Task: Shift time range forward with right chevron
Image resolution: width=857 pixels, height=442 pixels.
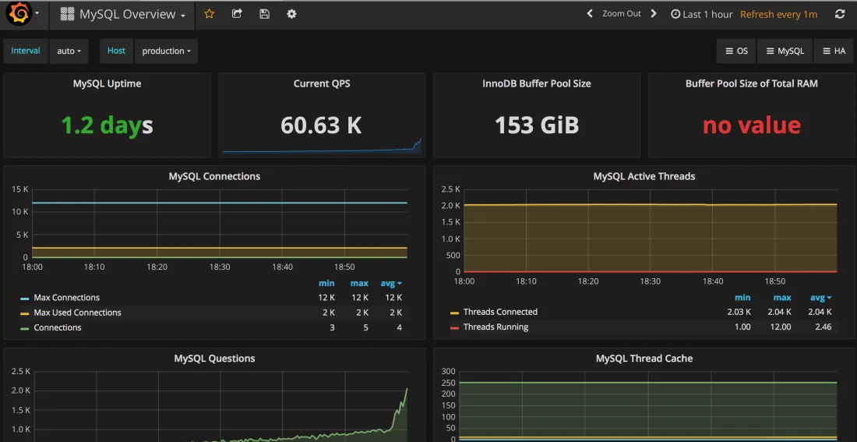Action: pos(654,14)
